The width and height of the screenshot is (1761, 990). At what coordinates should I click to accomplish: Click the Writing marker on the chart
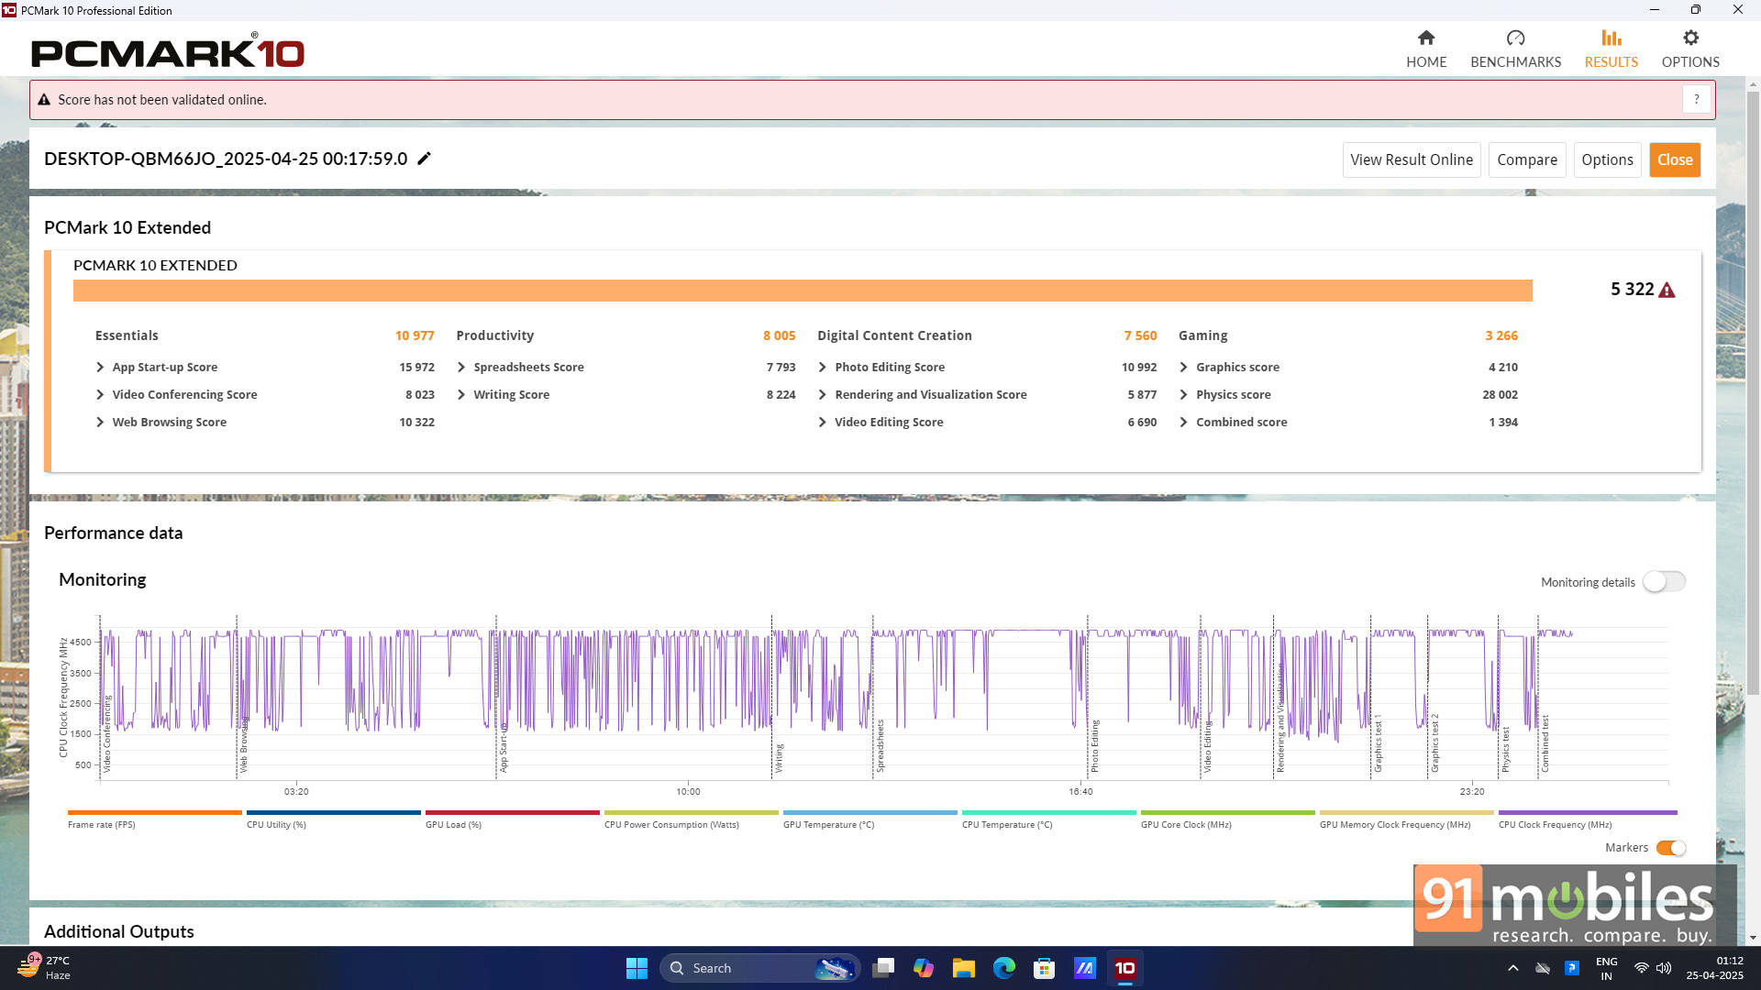coord(779,758)
